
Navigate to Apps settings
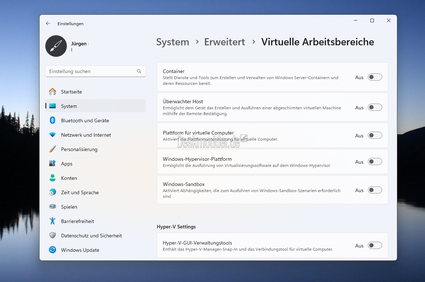pyautogui.click(x=96, y=164)
